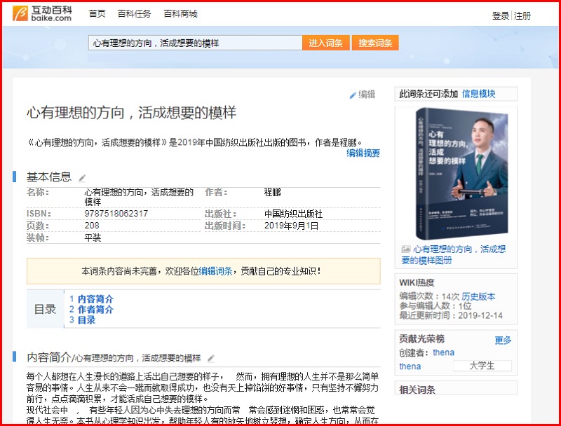Click 编辑词条 link in the yellow notice

pos(216,270)
